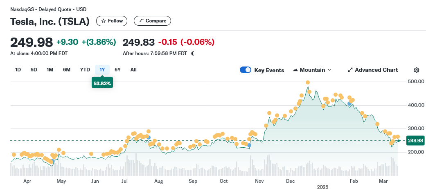Screen dimensions: 426x195
Task: Click the 500.00 axis label
Action: point(416,82)
